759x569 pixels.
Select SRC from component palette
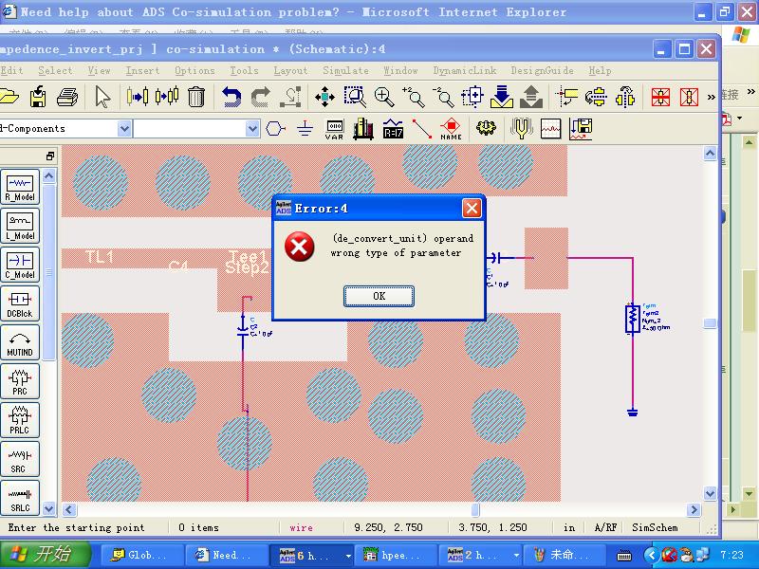pos(20,459)
